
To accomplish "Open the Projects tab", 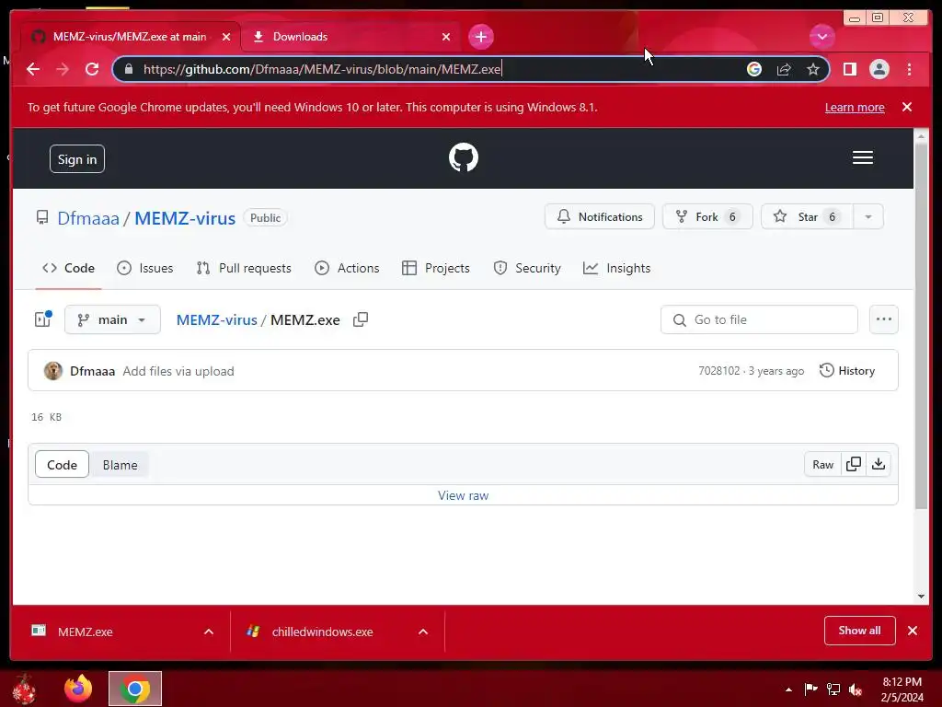I will [x=435, y=268].
